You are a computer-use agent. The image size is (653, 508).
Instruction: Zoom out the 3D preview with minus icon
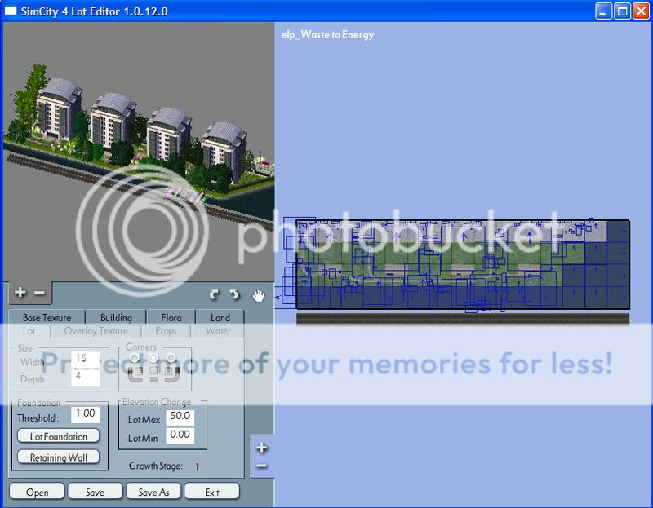38,293
